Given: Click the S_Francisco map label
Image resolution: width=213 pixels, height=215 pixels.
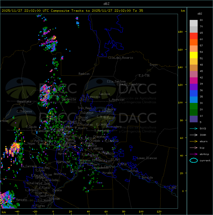Looking at the screenshot, I should 92,97.
